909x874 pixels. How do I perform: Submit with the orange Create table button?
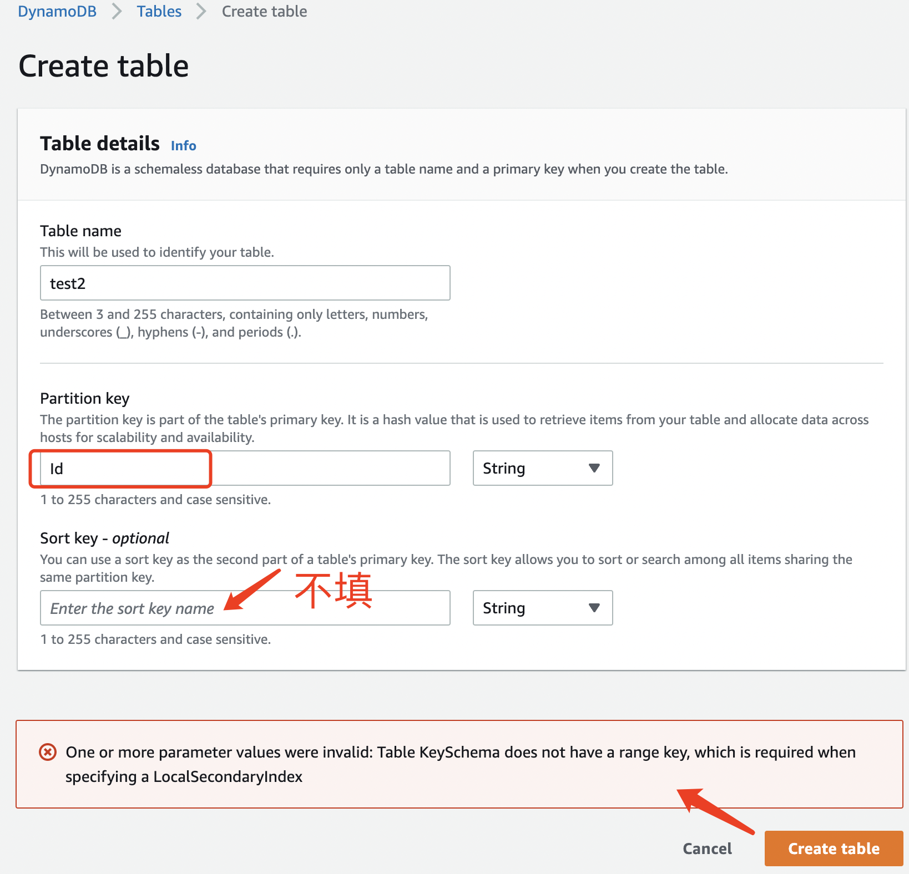[x=834, y=849]
